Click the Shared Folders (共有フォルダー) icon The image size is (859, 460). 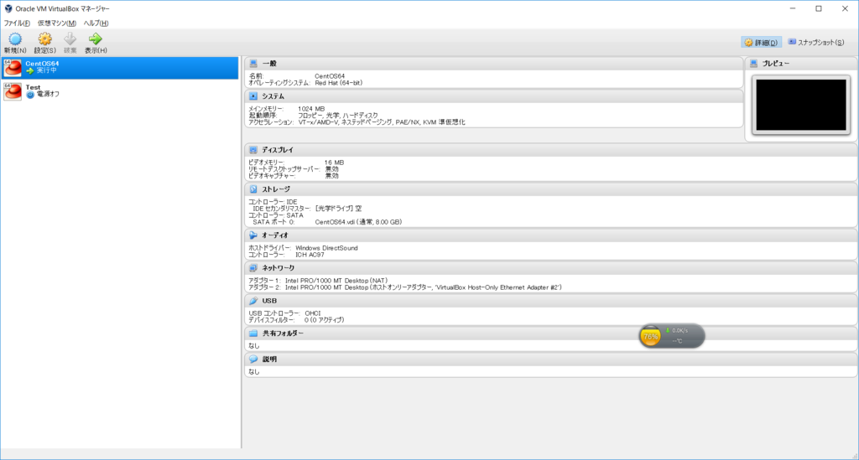coord(253,333)
